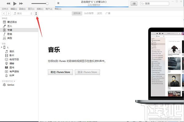The width and height of the screenshot is (184, 122).
Task: Switch to the 资料库 tab
Action: [x=77, y=14]
